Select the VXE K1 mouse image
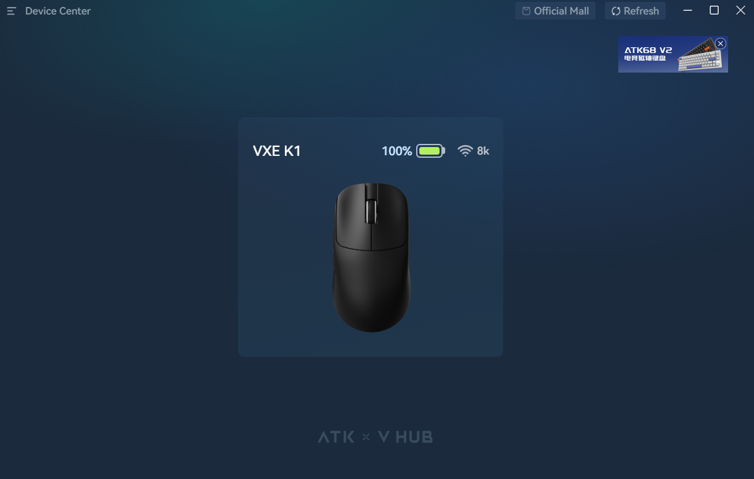The width and height of the screenshot is (754, 479). pyautogui.click(x=371, y=257)
